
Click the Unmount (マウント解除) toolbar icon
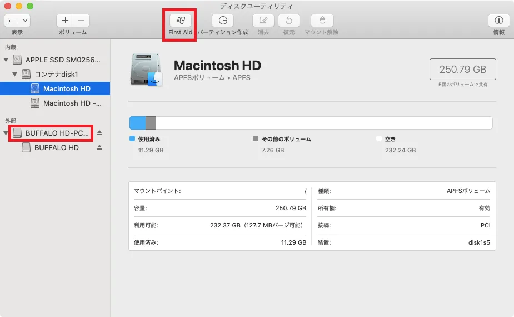(322, 21)
